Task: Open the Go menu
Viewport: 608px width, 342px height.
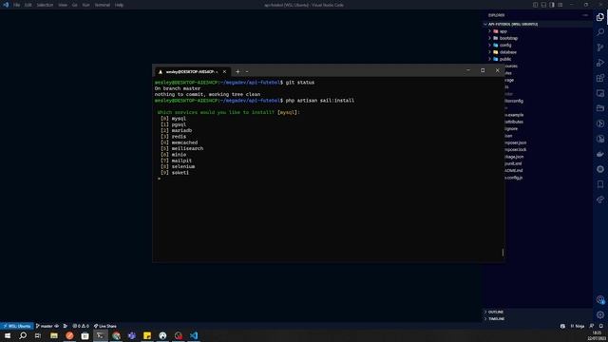Action: [x=75, y=5]
